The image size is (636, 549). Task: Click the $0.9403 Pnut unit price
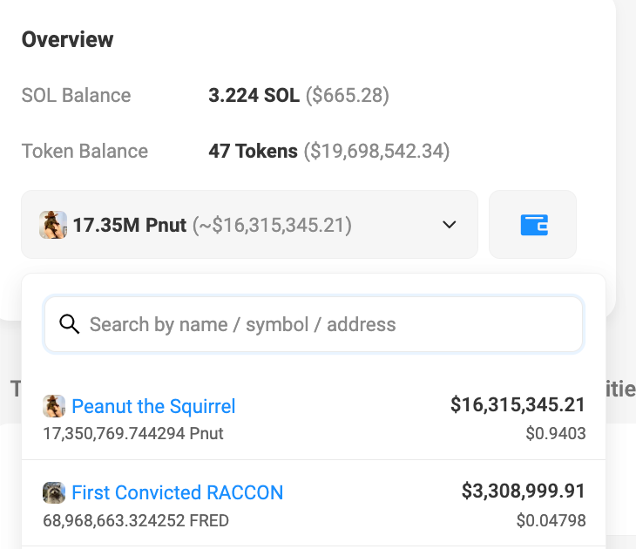click(x=555, y=433)
